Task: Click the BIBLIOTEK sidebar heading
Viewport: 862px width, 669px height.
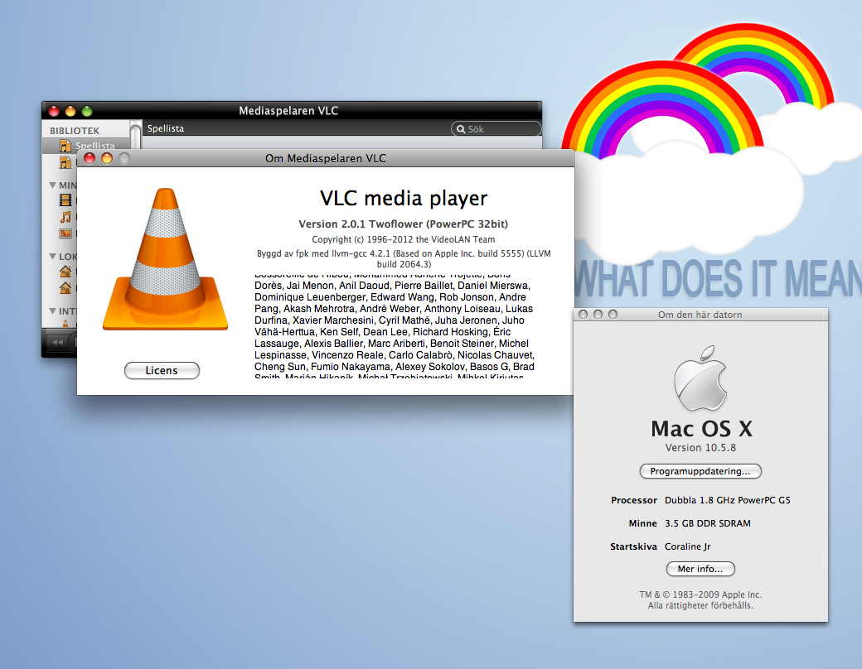Action: point(75,131)
